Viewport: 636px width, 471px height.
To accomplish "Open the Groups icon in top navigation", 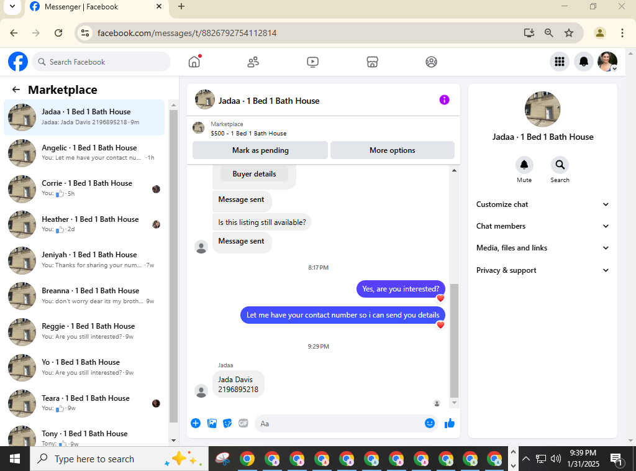I will point(431,62).
